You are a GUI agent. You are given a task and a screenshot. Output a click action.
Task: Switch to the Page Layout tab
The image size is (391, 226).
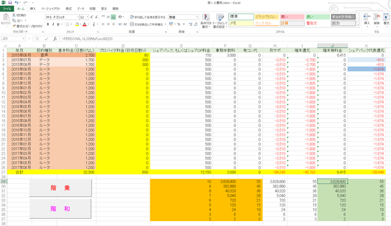(x=51, y=9)
